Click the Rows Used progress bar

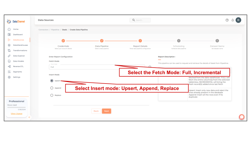coord(16,107)
